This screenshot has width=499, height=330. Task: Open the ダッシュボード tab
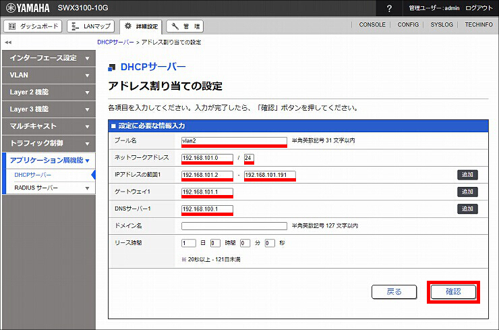33,26
